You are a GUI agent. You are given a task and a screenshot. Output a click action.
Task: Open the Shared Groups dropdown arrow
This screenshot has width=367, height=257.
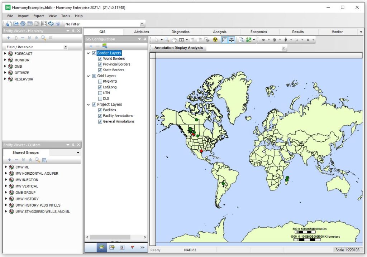point(78,153)
